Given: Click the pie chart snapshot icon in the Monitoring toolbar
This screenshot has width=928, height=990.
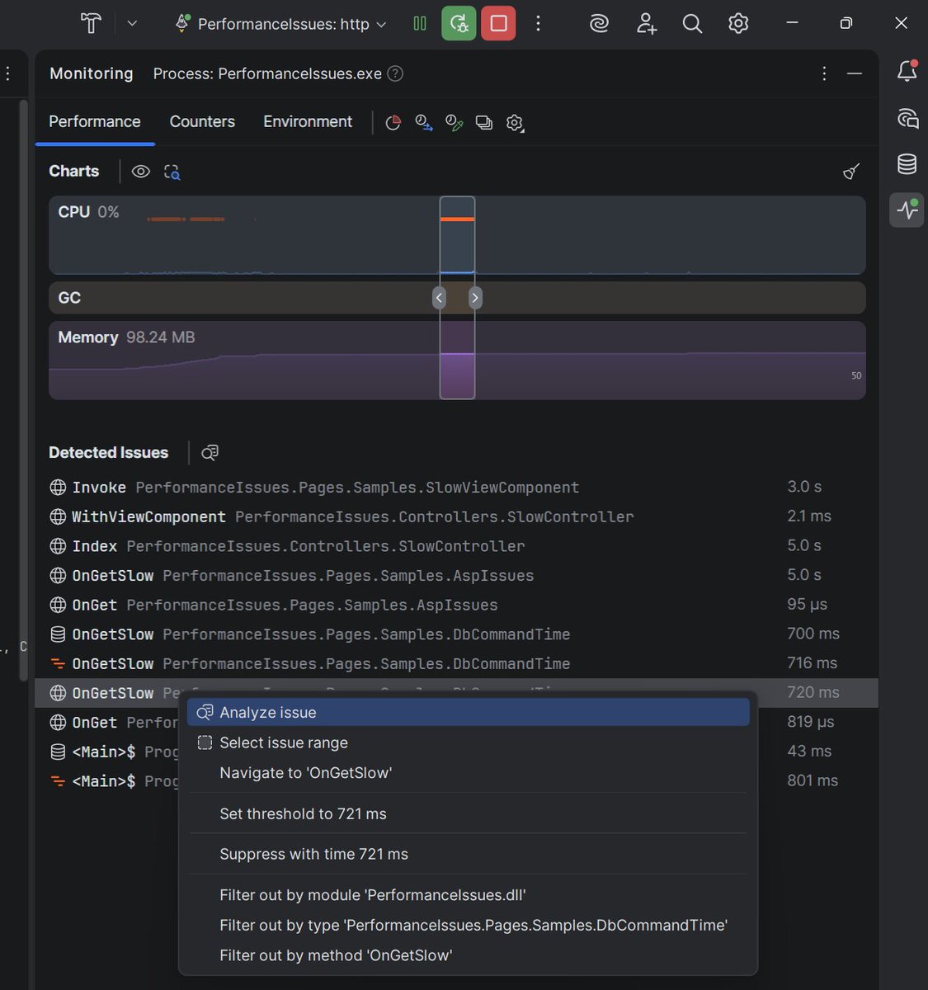Looking at the screenshot, I should click(393, 123).
